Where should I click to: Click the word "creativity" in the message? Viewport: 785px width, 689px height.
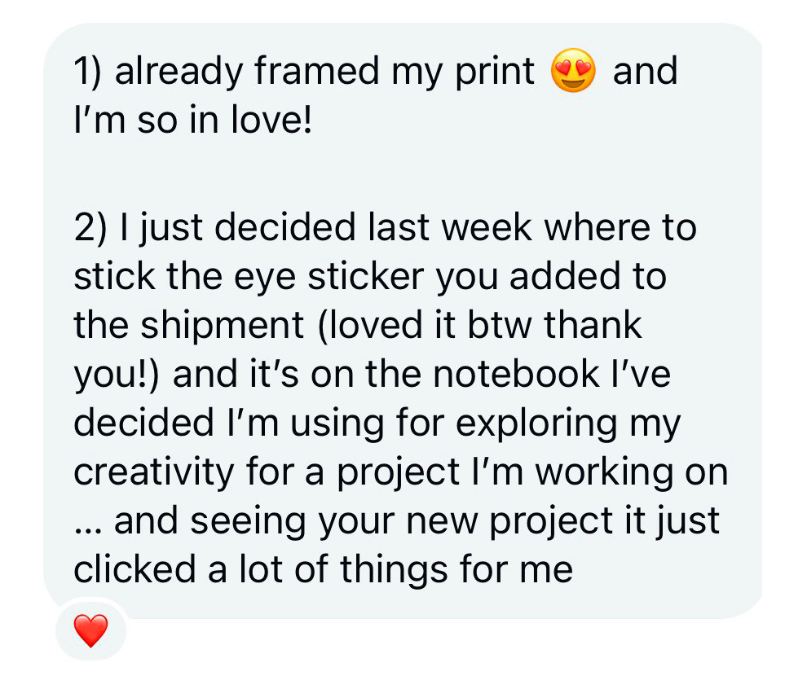[154, 473]
